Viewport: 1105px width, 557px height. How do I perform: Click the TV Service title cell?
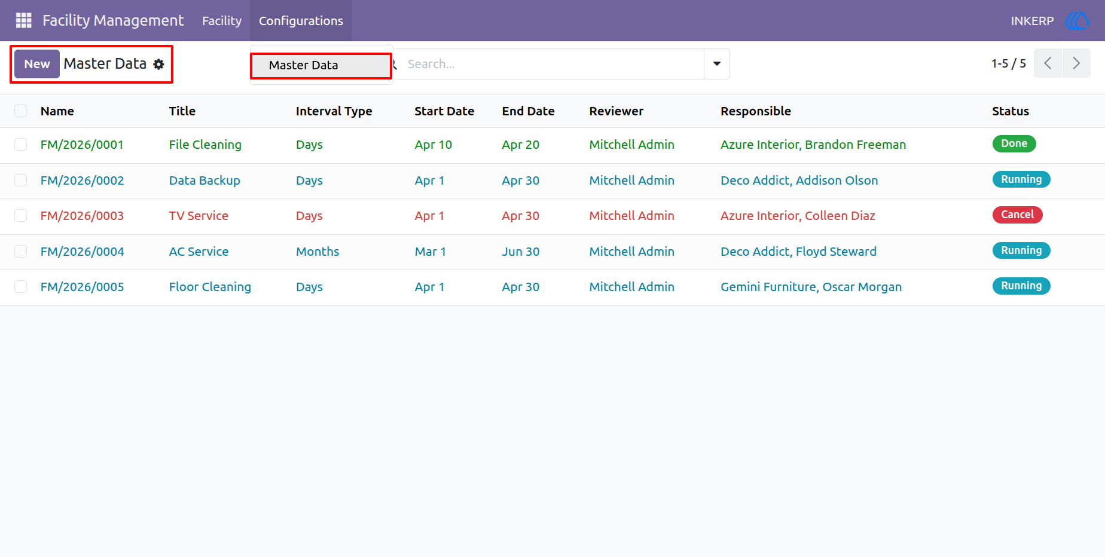tap(199, 216)
